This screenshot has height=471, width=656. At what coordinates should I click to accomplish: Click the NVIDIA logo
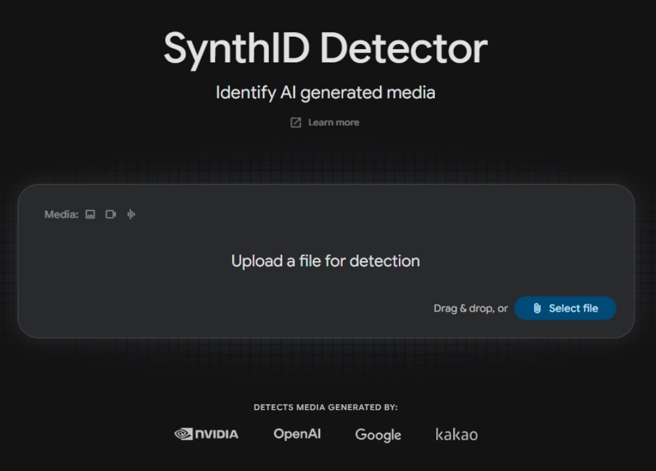pyautogui.click(x=206, y=434)
